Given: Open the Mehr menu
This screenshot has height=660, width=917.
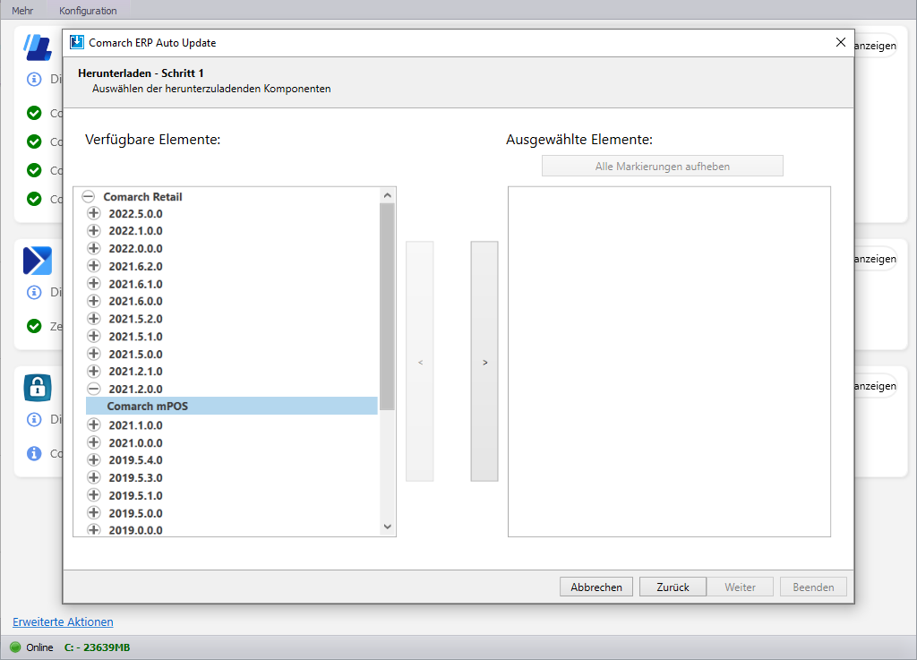Looking at the screenshot, I should pos(22,11).
